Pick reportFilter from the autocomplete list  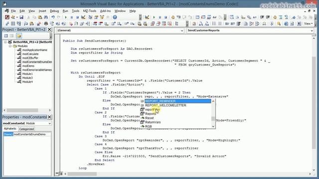(x=153, y=109)
